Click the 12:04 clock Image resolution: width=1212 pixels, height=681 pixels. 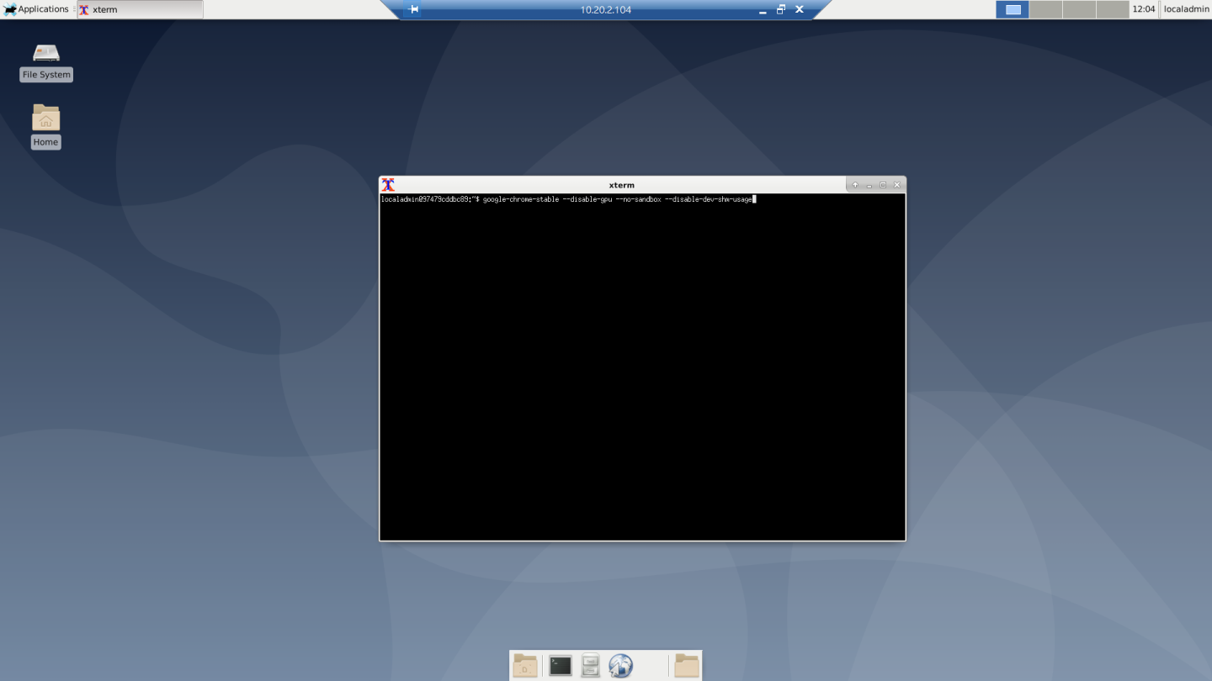click(x=1144, y=9)
